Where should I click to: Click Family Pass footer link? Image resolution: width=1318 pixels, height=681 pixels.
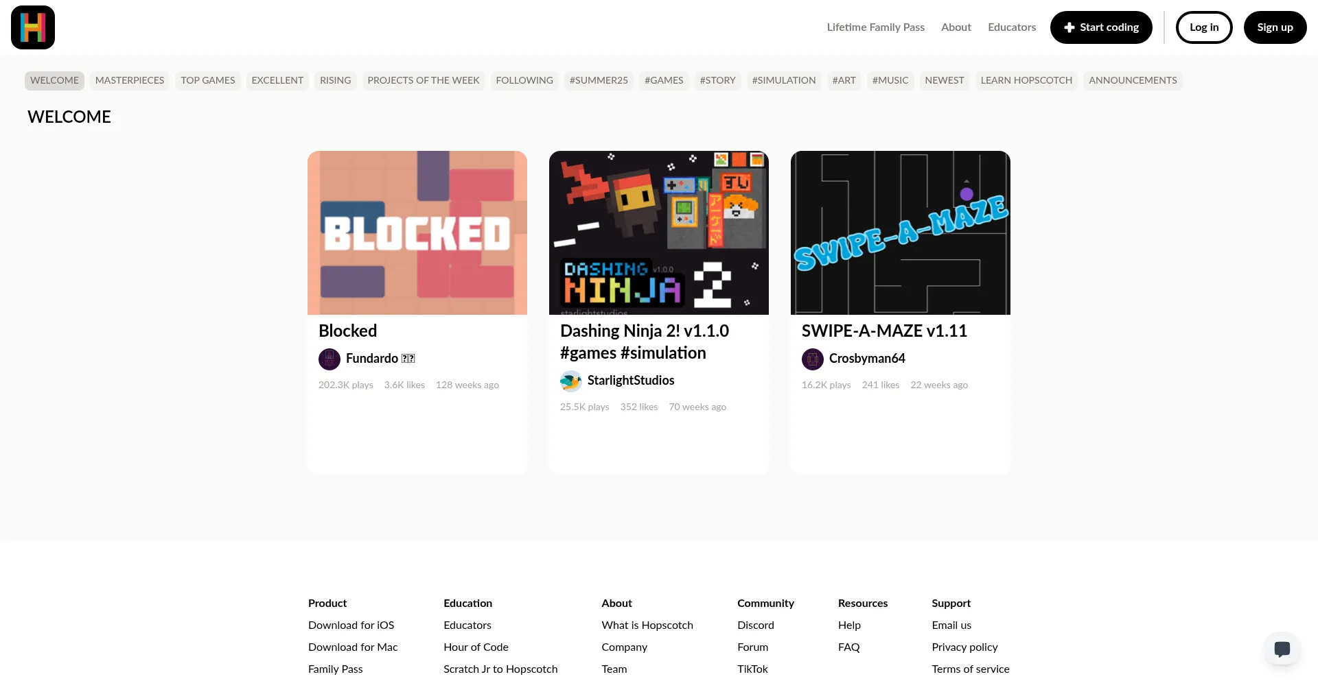coord(336,669)
